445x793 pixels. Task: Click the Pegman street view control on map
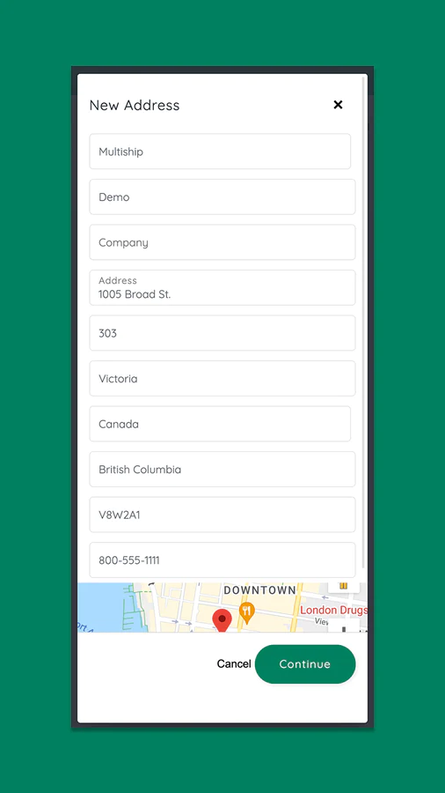344,586
